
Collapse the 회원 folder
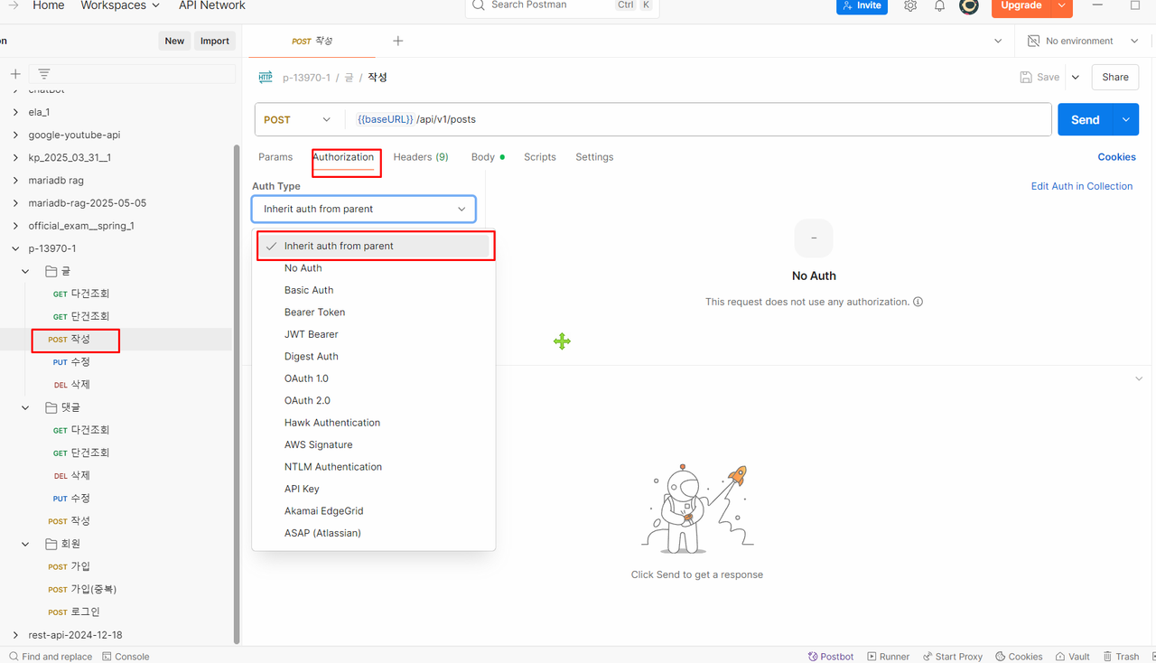click(x=26, y=544)
